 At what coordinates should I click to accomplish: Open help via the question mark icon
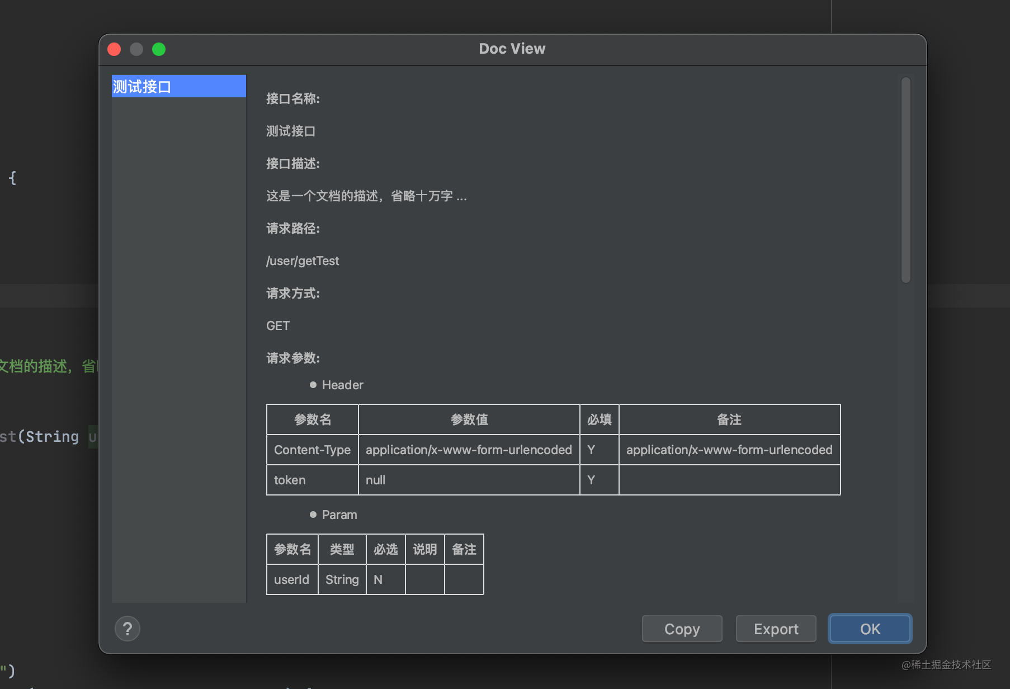pyautogui.click(x=128, y=629)
